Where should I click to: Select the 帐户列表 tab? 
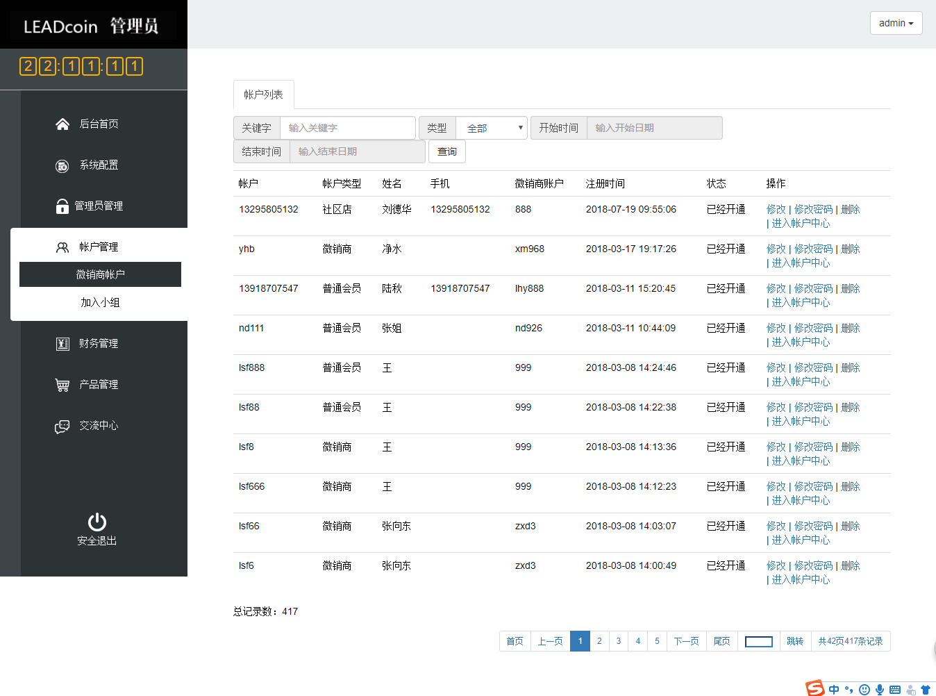click(x=263, y=94)
